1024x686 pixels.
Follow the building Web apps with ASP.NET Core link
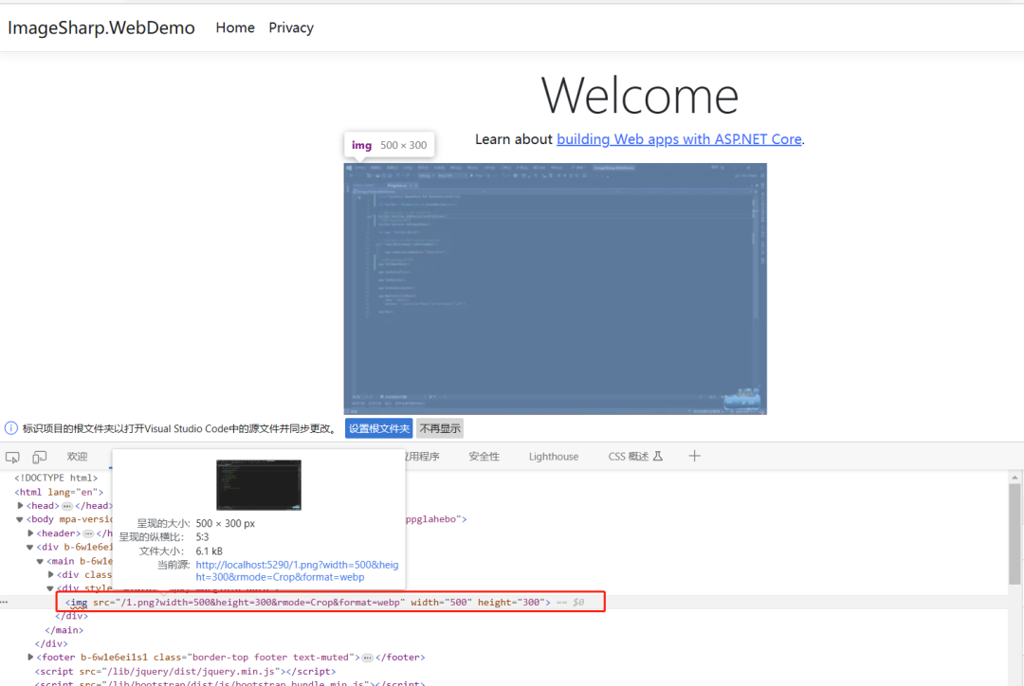tap(679, 139)
